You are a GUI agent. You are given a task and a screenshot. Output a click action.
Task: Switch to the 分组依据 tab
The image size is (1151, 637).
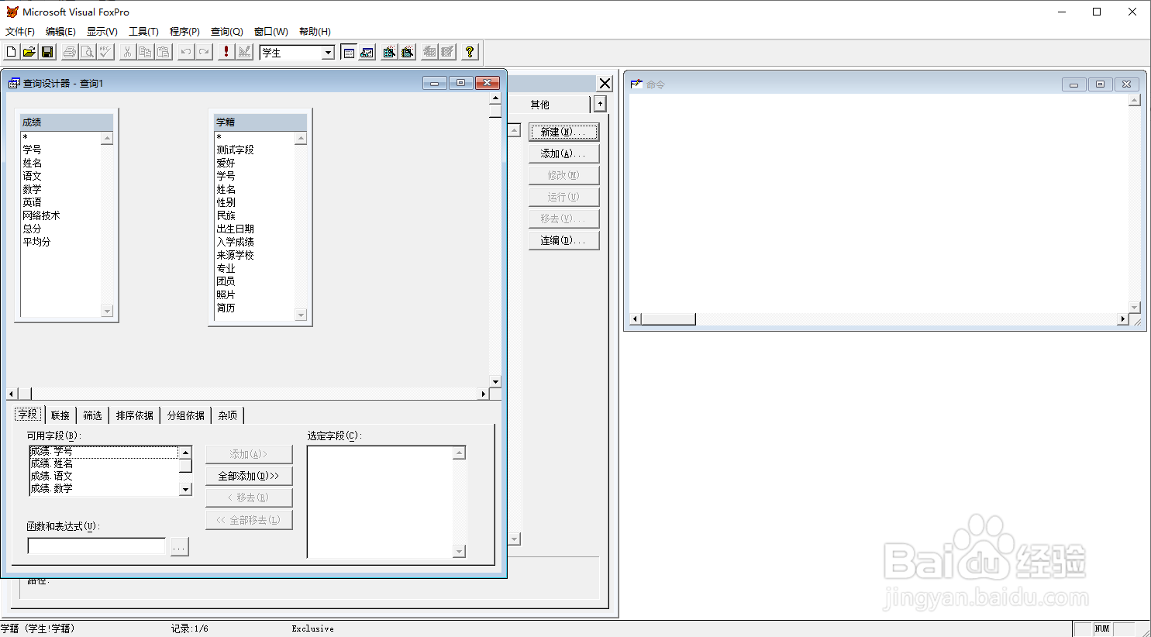point(186,415)
